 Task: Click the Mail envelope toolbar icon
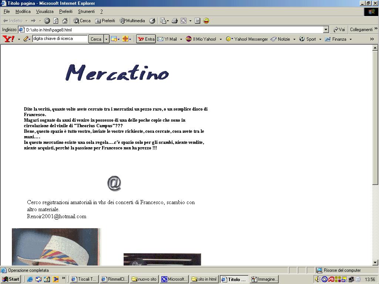163,21
